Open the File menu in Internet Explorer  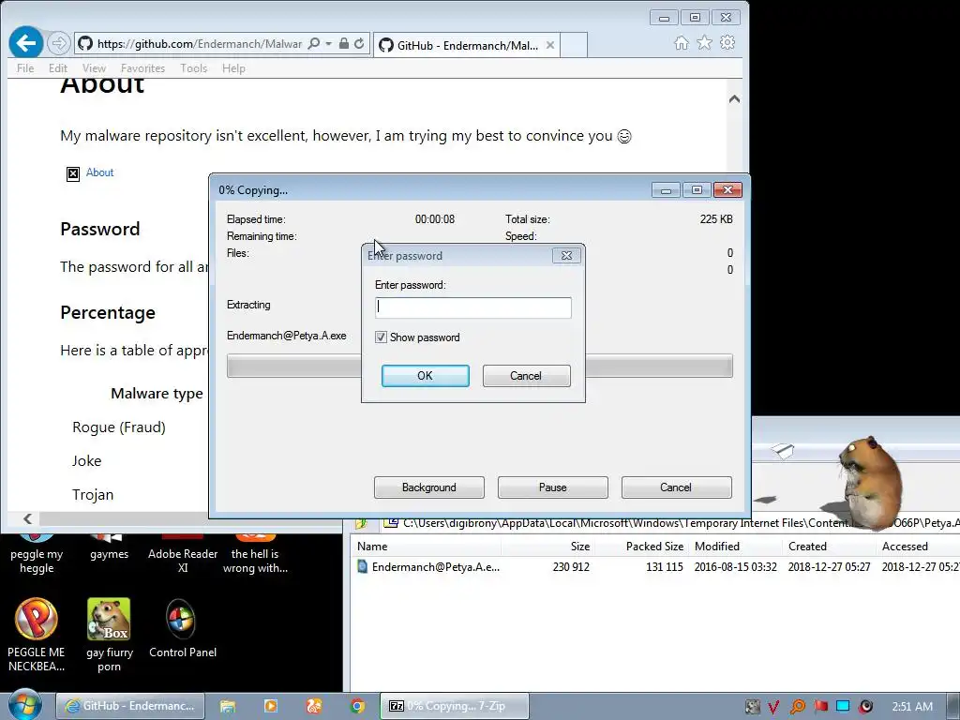tap(25, 67)
